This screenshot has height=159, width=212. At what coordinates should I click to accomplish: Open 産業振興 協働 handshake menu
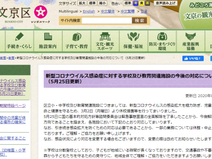[x=190, y=41]
